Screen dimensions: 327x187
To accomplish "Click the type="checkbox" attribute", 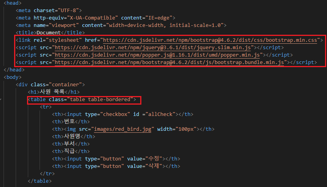I will (108, 114).
